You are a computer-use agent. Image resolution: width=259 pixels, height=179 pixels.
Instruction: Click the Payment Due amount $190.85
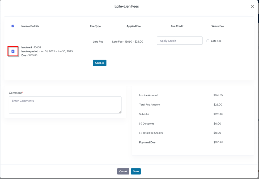click(x=218, y=142)
